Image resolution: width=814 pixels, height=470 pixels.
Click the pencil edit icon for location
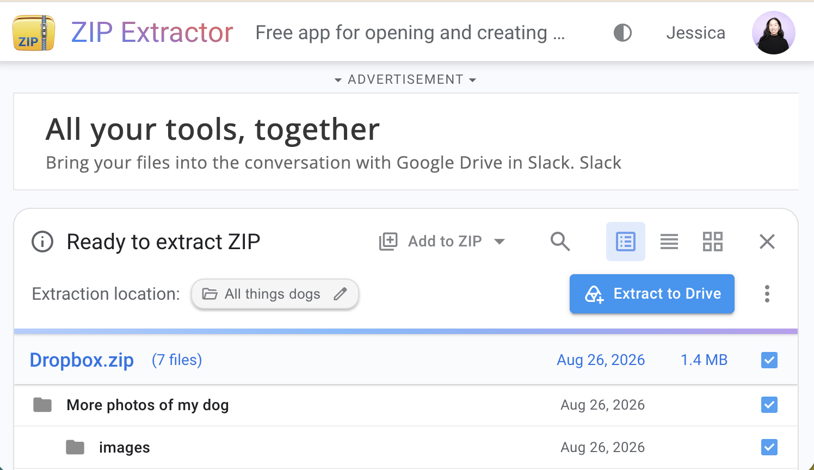point(341,294)
